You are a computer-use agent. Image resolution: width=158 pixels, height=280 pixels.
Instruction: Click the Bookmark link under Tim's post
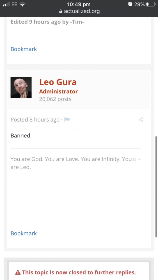24,49
